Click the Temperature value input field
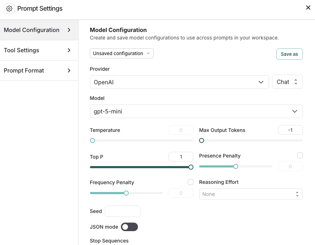315x245 pixels. [181, 130]
